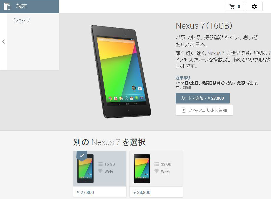
Task: Collapse sidebar with the left chevron
Action: click(4, 42)
